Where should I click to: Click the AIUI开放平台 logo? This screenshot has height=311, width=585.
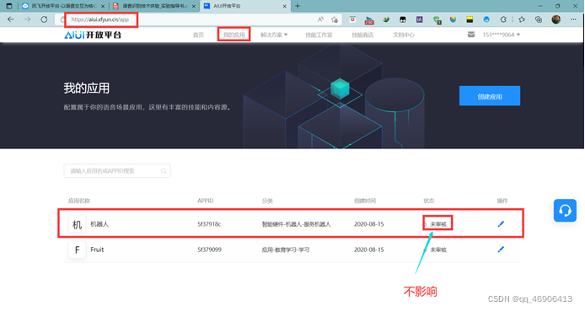tap(93, 35)
